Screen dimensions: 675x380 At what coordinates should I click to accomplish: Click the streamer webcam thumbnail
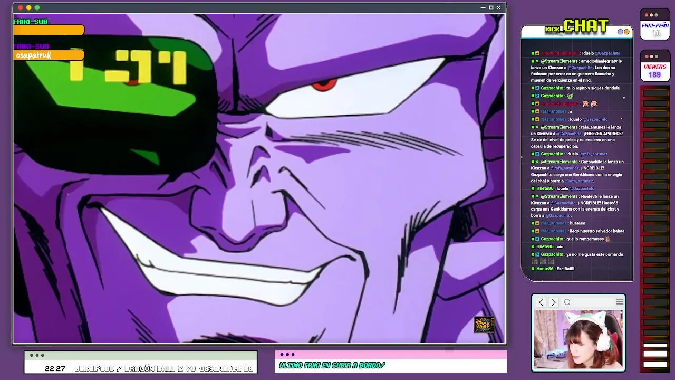point(578,339)
